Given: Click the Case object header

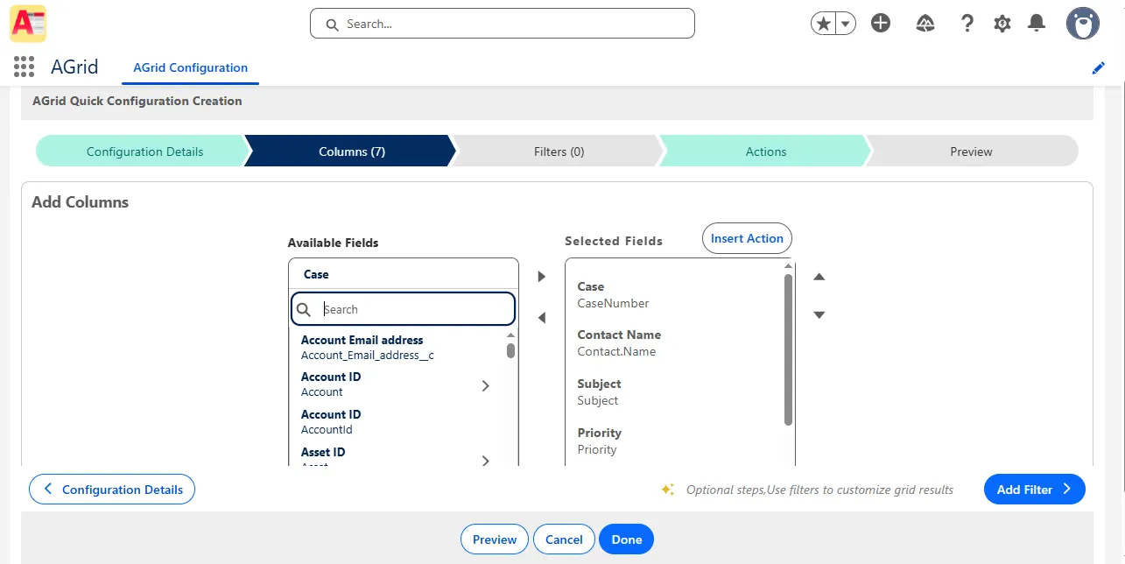Looking at the screenshot, I should 403,274.
